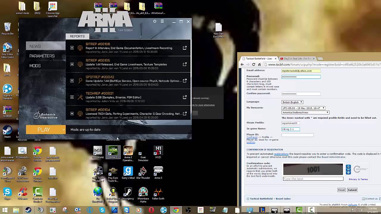Viewport: 381px width, 214px height.
Task: Open Arma 3 launcher settings gear
Action: tap(155, 21)
